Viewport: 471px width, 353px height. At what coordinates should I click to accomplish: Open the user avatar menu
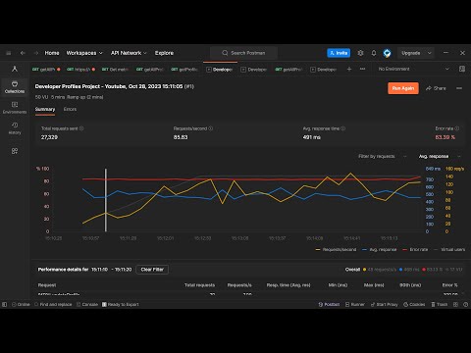[387, 53]
